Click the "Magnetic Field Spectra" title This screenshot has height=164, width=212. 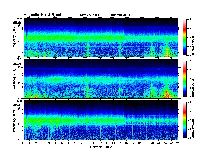44,15
